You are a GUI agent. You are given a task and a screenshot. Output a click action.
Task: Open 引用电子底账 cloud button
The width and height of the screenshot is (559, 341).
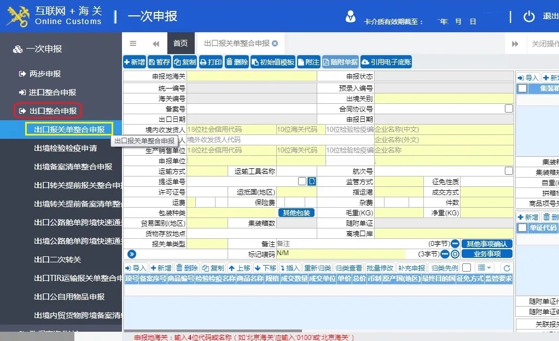click(x=387, y=62)
